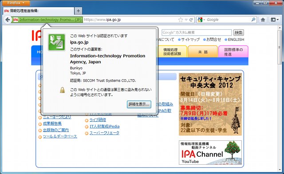Select the 情報処理推進機構 browser tab
Viewport: 284px width, 174px height.
[x=39, y=11]
